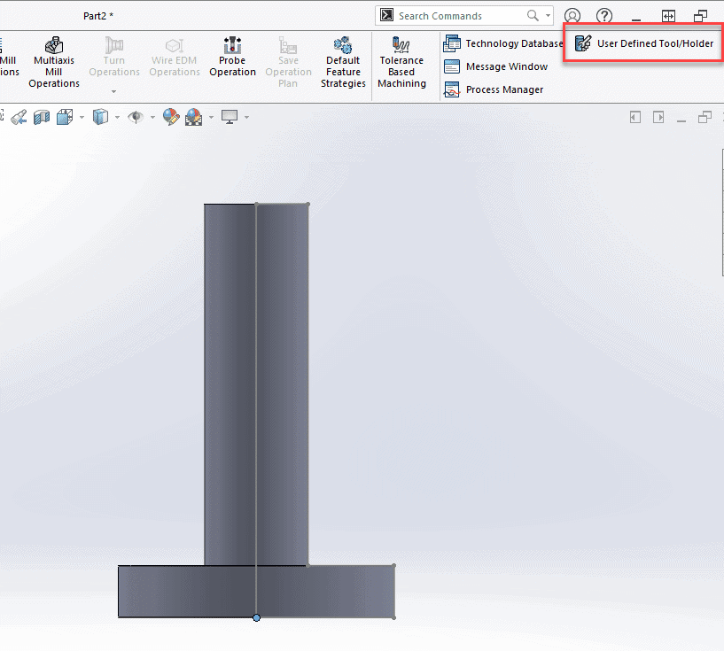The width and height of the screenshot is (724, 651).
Task: Click inside the Search Commands field
Action: click(461, 16)
